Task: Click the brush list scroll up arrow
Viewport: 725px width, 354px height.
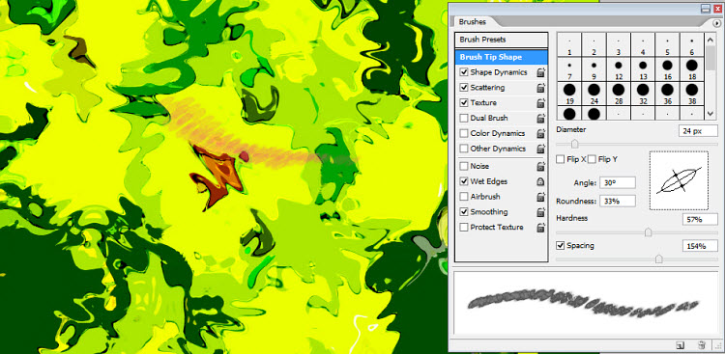Action: (711, 37)
